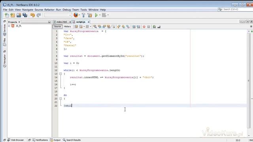Open the Output bottom panel
The image size is (253, 142).
55,140
